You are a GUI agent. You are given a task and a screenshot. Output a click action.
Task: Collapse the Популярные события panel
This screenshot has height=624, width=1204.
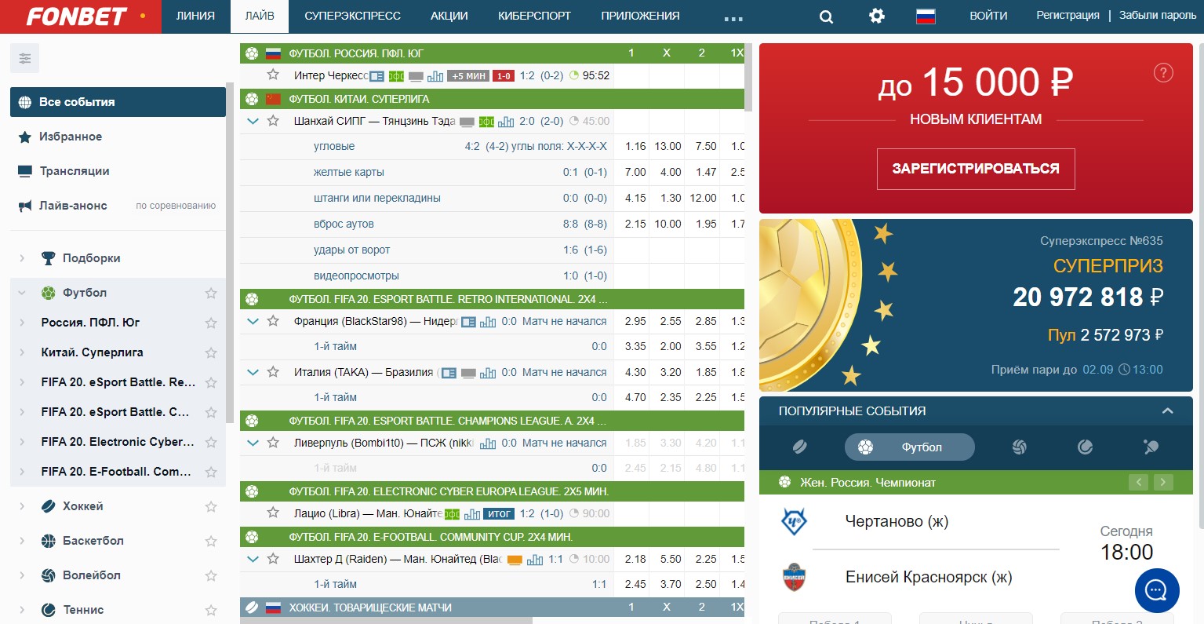click(1168, 411)
